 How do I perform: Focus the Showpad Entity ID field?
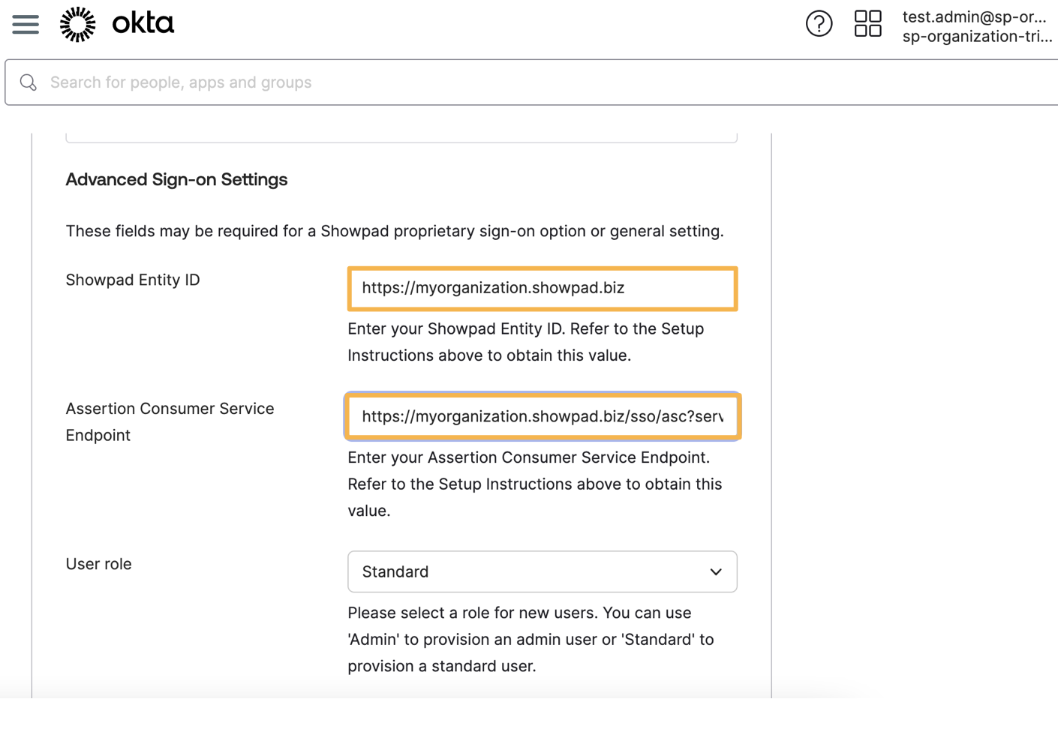pyautogui.click(x=543, y=289)
